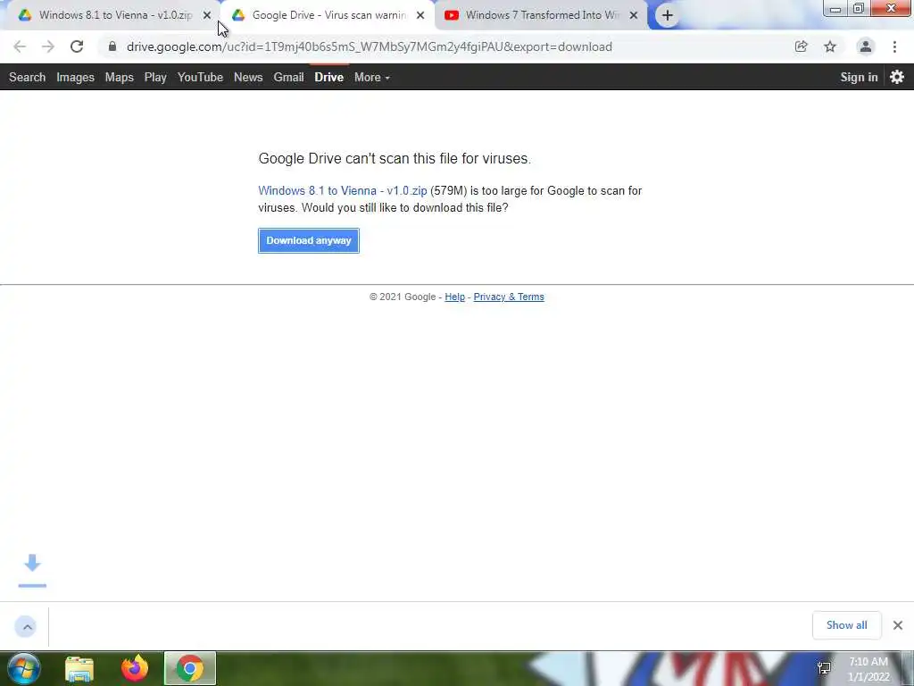
Task: Open Images in Google bar
Action: [75, 77]
